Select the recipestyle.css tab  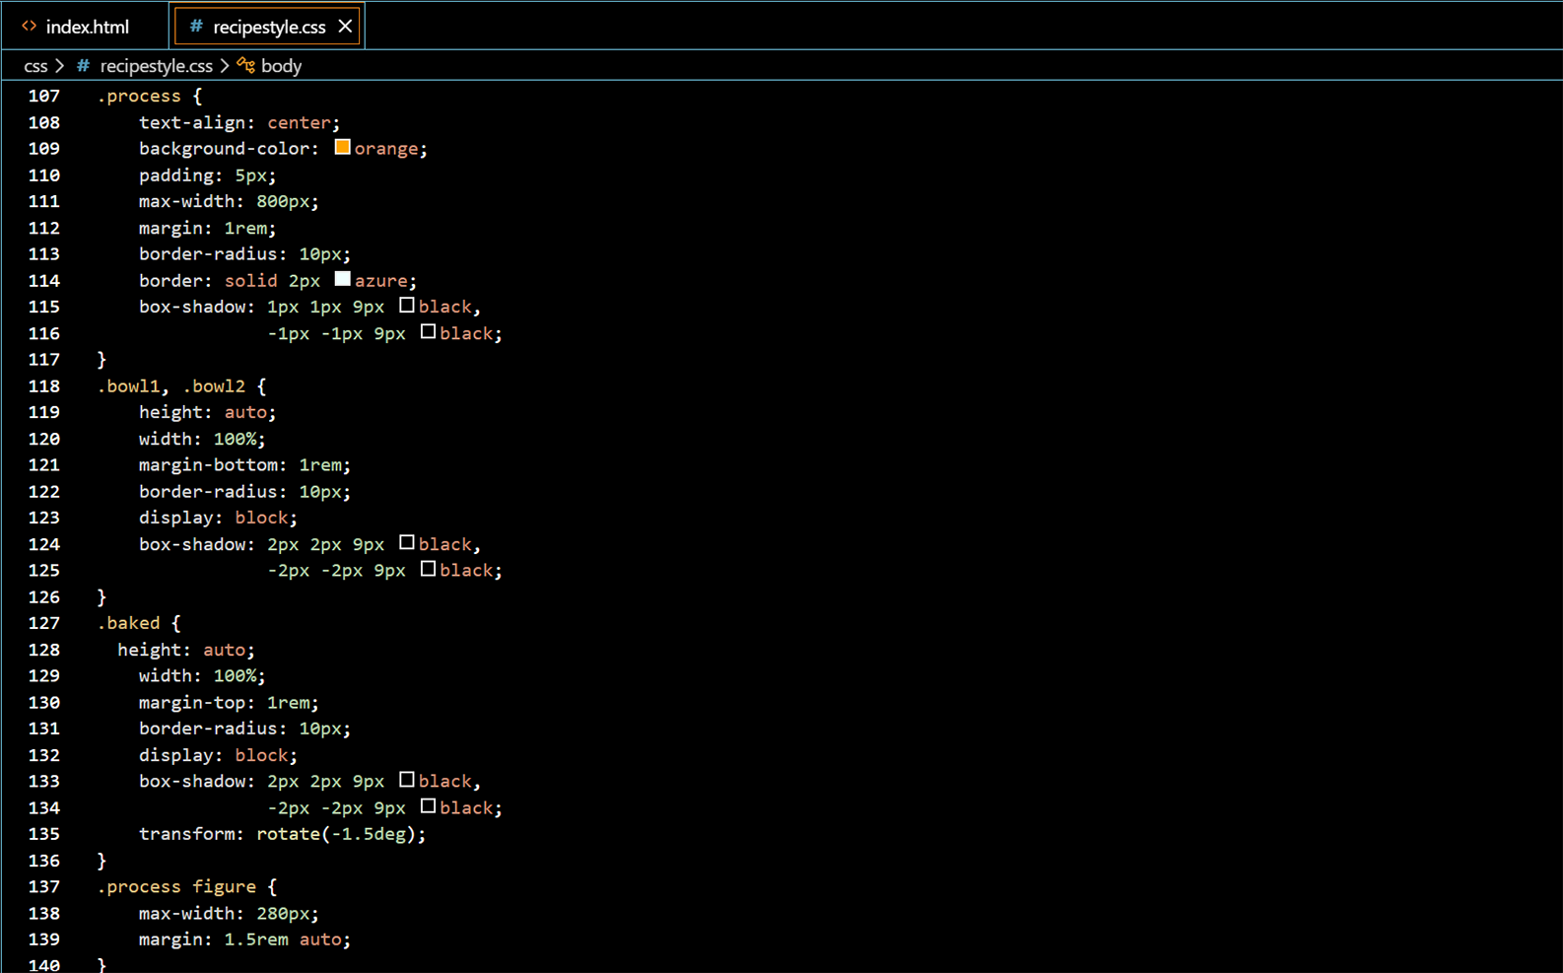[x=268, y=27]
